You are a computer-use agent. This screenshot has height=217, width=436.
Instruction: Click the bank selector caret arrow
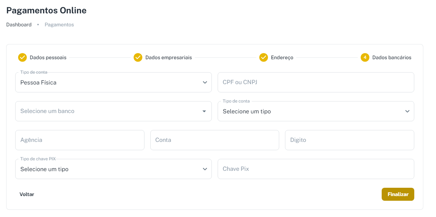tap(204, 111)
